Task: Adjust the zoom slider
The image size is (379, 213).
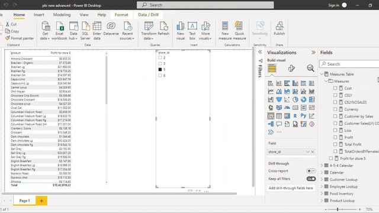Action: 338,209
